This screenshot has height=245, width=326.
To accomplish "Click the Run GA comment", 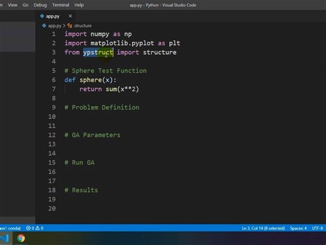I will tap(80, 163).
